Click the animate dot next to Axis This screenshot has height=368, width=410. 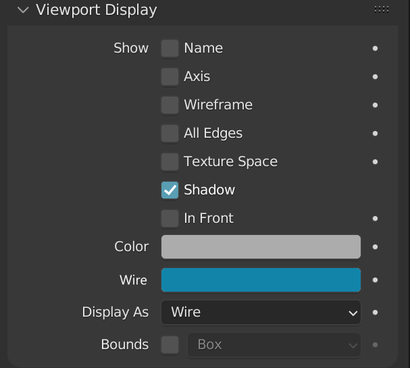tap(375, 77)
